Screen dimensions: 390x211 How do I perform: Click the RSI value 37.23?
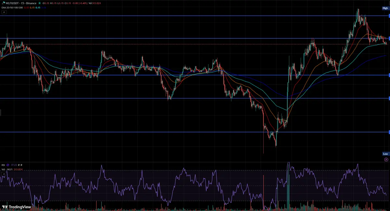pyautogui.click(x=14, y=165)
